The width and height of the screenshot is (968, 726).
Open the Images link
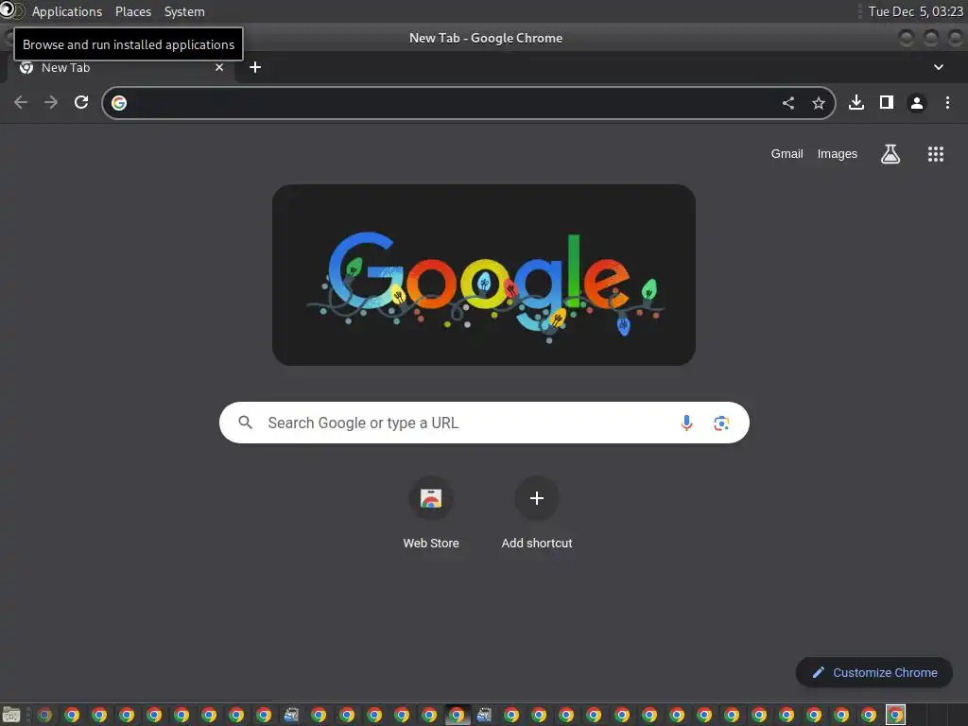pyautogui.click(x=838, y=154)
